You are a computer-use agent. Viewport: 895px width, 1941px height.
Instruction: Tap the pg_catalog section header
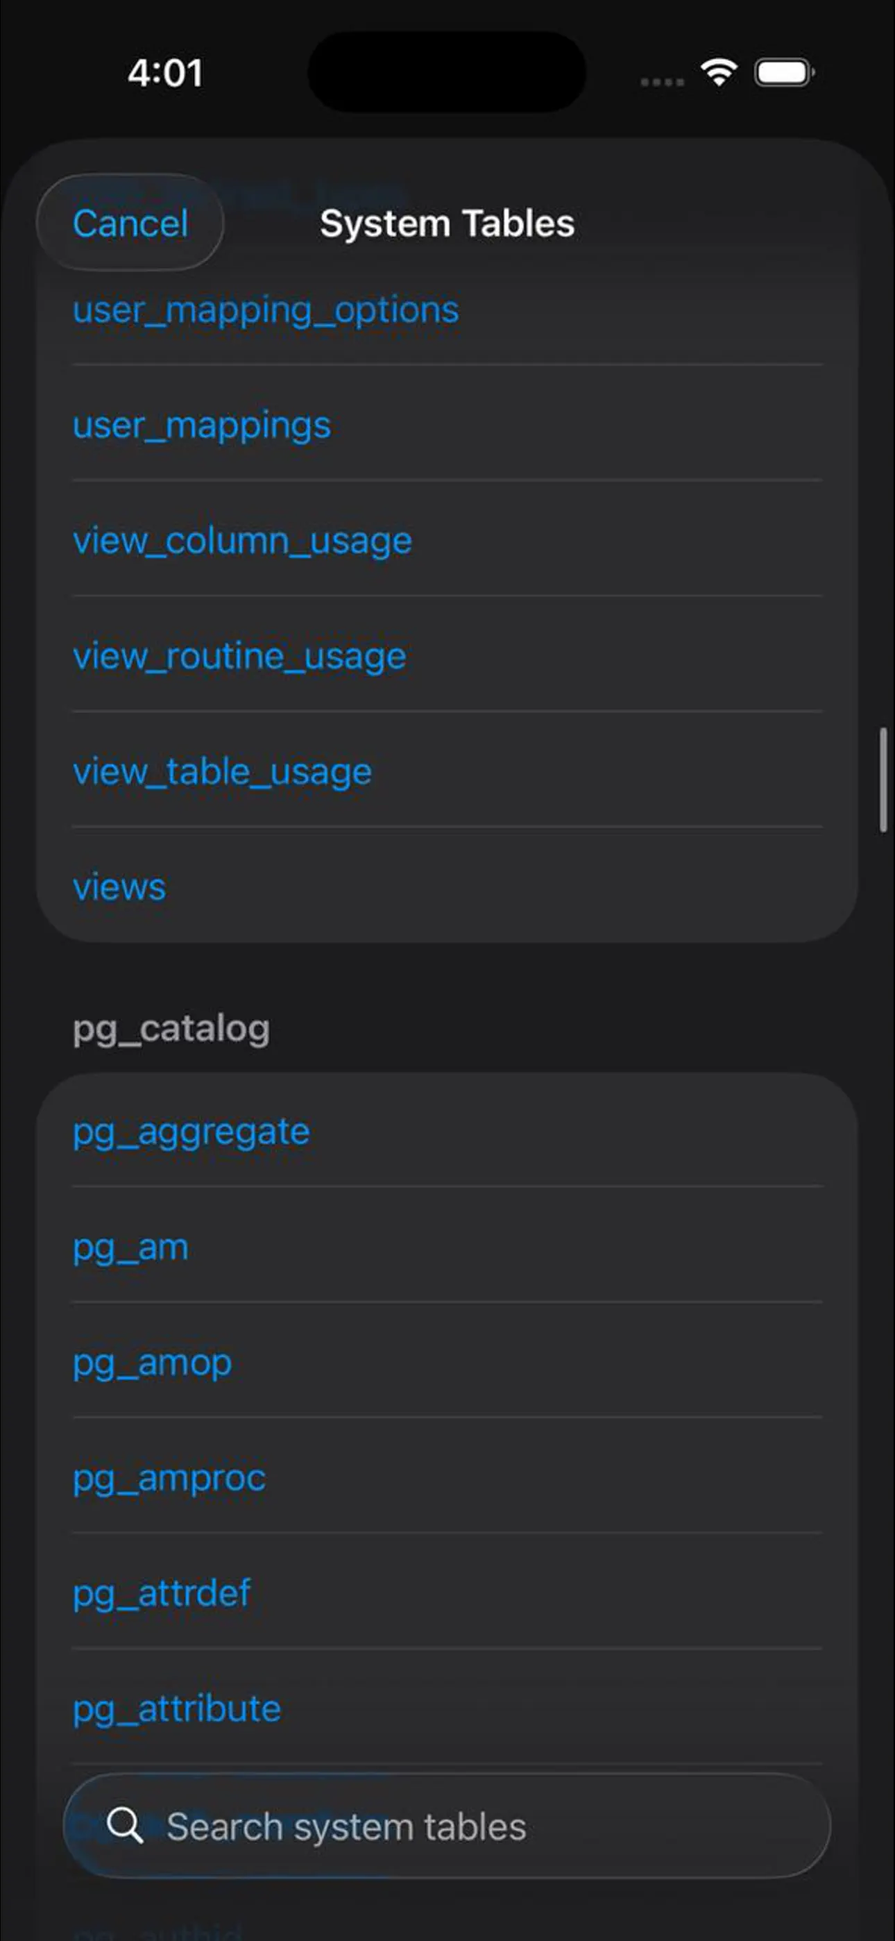[x=171, y=1027]
